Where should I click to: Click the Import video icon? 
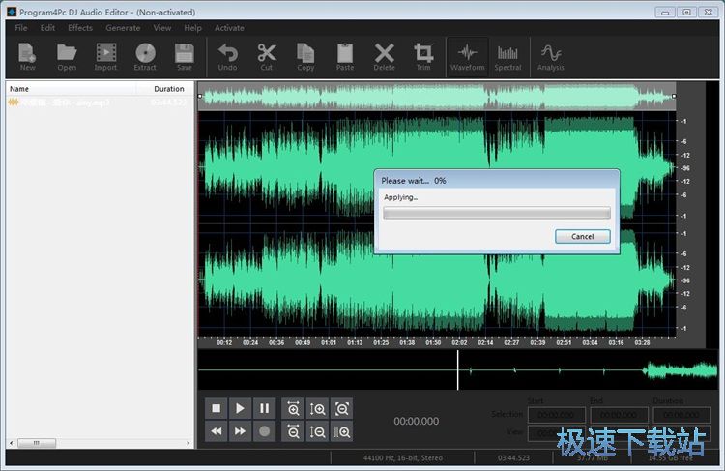[106, 56]
